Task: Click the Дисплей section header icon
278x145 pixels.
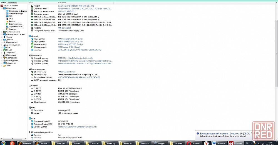Action: [x=30, y=36]
